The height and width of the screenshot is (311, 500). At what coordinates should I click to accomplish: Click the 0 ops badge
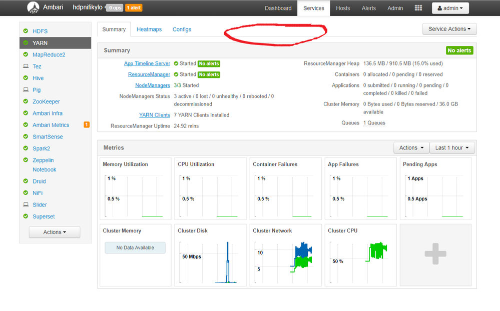(x=115, y=7)
